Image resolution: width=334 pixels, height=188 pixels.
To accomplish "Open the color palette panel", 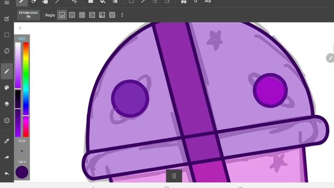I will (x=7, y=88).
